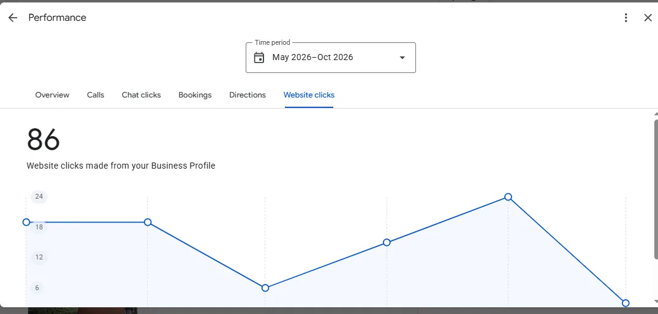
Task: Switch to the Calls tab
Action: pos(96,95)
